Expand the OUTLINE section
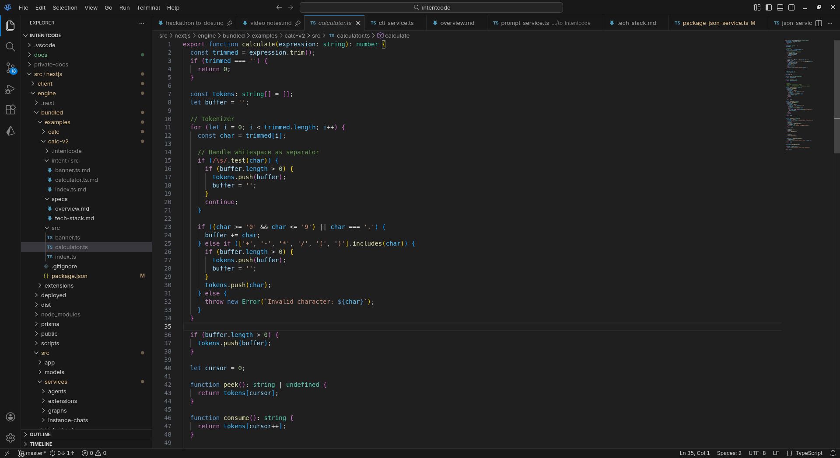 (x=40, y=434)
